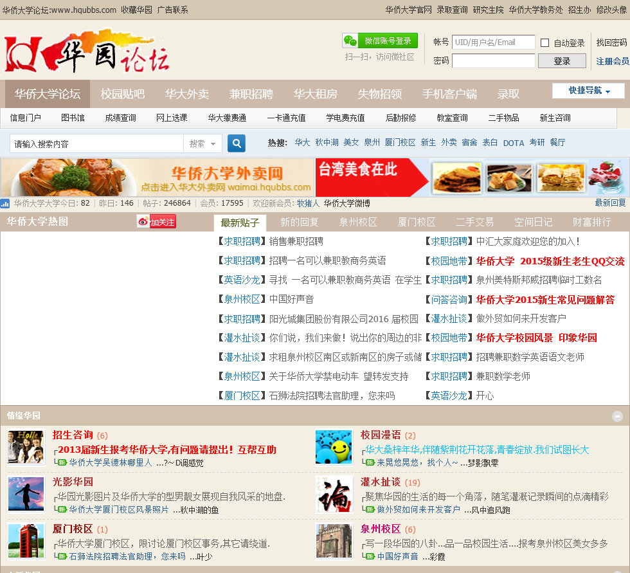Switch to the 泉州校区 tab
Image resolution: width=630 pixels, height=573 pixels.
click(x=358, y=223)
